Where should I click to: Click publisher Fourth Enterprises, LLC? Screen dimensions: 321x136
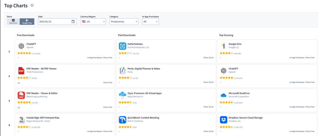coord(138,47)
